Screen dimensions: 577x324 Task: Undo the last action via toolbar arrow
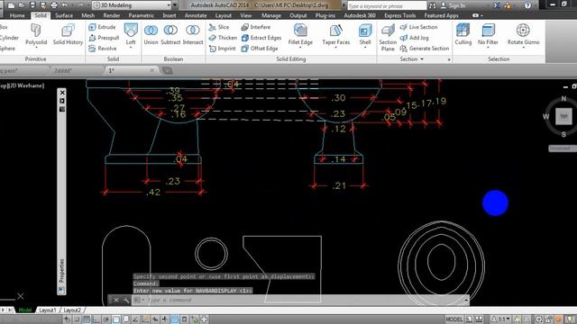tap(65, 5)
